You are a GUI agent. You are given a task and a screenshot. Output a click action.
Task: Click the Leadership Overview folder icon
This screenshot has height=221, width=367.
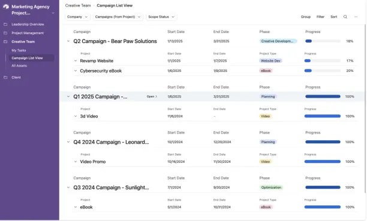pos(5,25)
